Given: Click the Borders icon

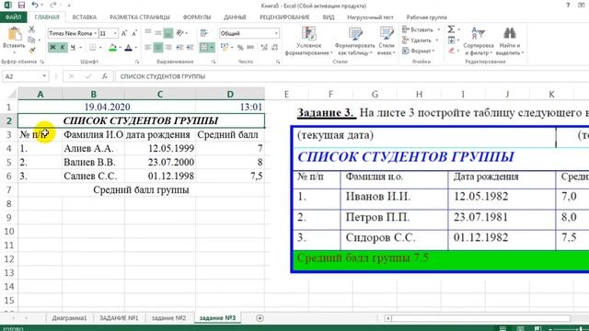Looking at the screenshot, I should [x=92, y=47].
